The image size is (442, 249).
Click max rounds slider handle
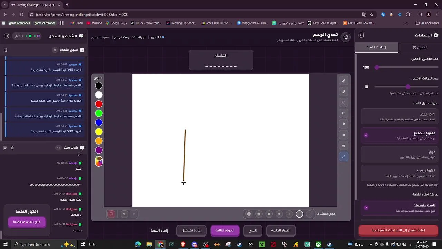coord(408,87)
